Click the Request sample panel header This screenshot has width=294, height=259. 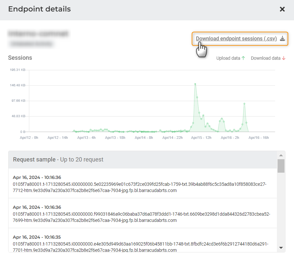click(143, 160)
